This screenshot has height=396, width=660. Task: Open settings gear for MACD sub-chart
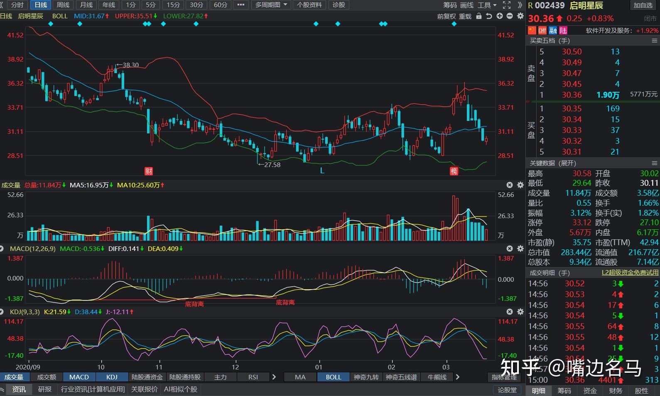point(520,248)
